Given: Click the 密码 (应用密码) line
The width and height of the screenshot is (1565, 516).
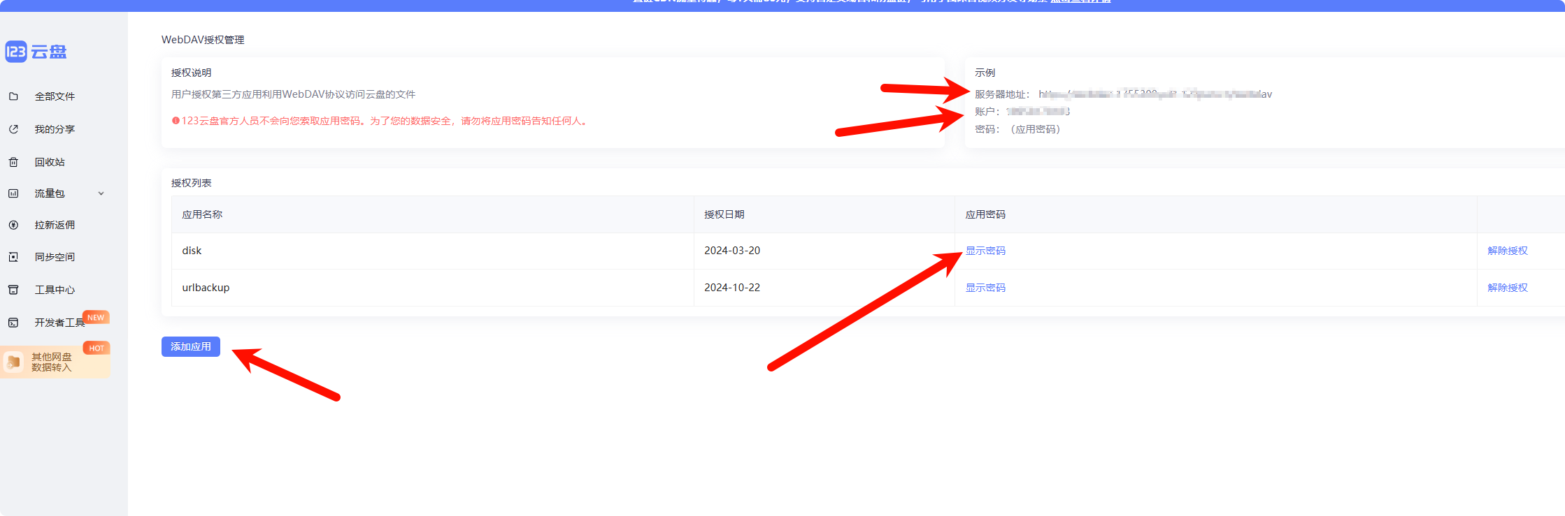Looking at the screenshot, I should 1017,129.
